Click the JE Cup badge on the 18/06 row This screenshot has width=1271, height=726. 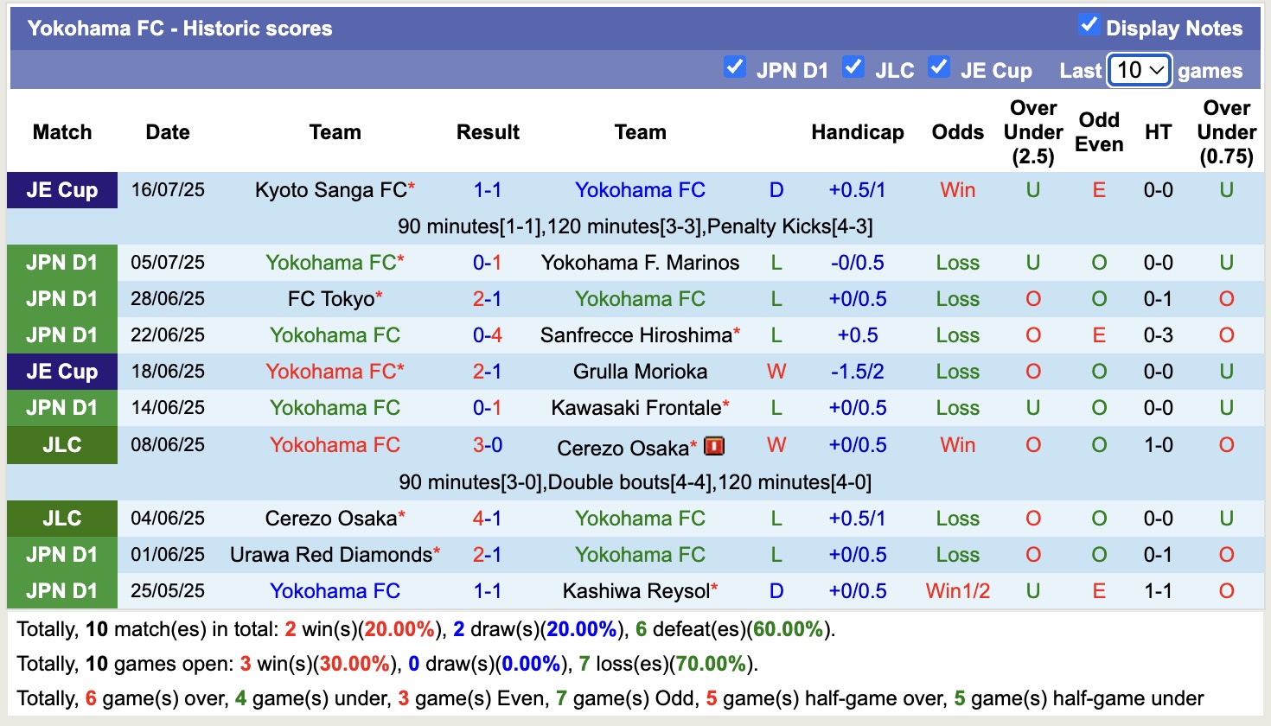61,372
